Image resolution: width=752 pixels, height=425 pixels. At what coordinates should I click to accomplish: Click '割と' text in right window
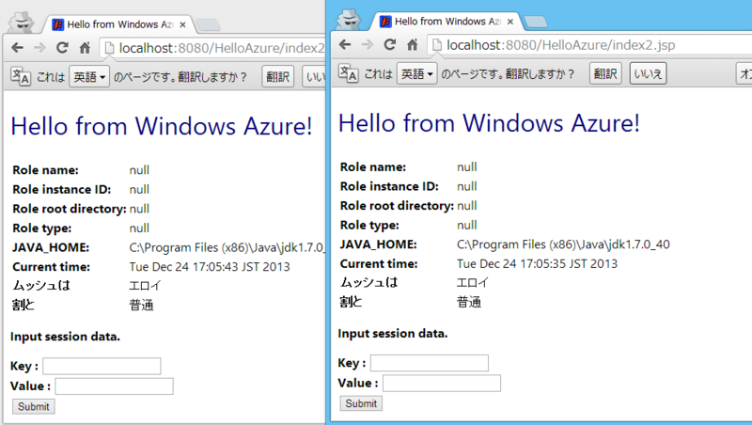tap(351, 302)
